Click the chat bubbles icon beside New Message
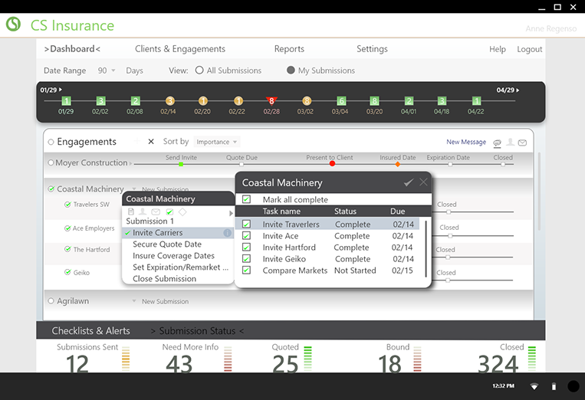585x400 pixels. [497, 143]
